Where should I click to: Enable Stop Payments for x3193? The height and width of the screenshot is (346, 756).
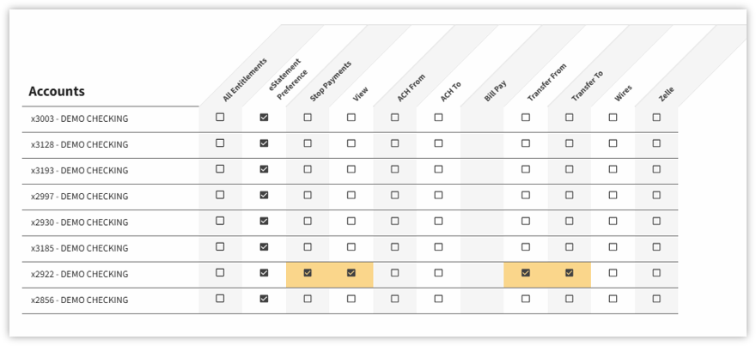coord(308,169)
